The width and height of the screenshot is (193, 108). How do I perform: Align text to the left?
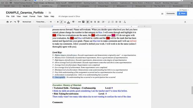click(88, 22)
